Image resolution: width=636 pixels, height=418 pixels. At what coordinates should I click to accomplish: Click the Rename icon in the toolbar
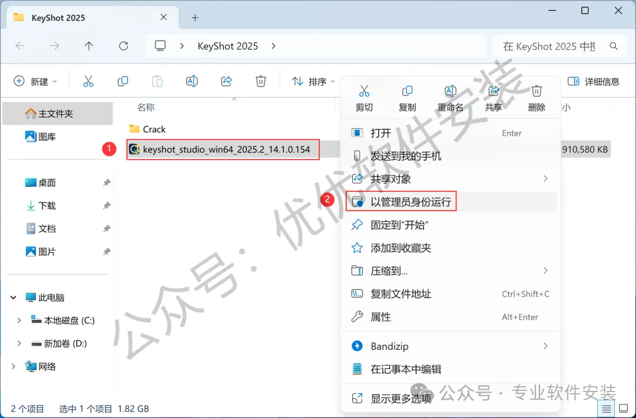pyautogui.click(x=191, y=81)
